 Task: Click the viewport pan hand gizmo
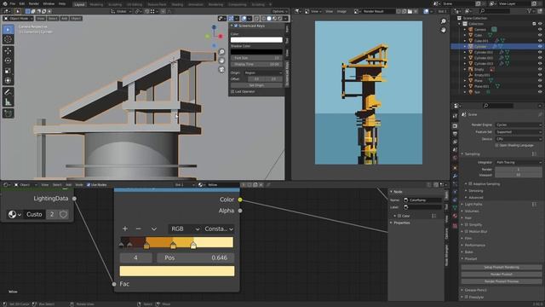pyautogui.click(x=221, y=61)
